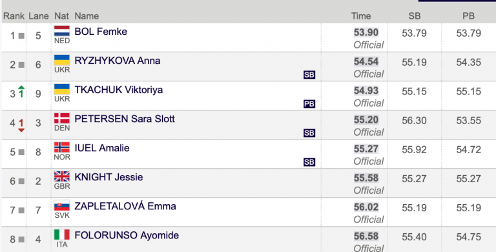This screenshot has height=252, width=496.
Task: Select FOLORUNSO Ayomide's name
Action: pos(127,235)
